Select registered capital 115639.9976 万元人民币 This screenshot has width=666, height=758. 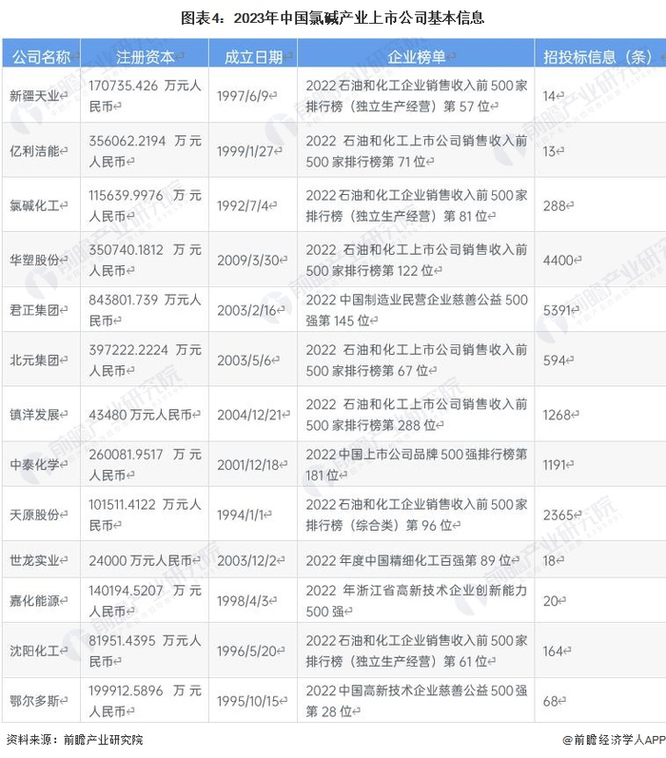[x=145, y=205]
